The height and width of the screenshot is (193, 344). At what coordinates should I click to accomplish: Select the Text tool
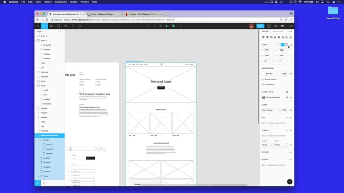[x=73, y=26]
